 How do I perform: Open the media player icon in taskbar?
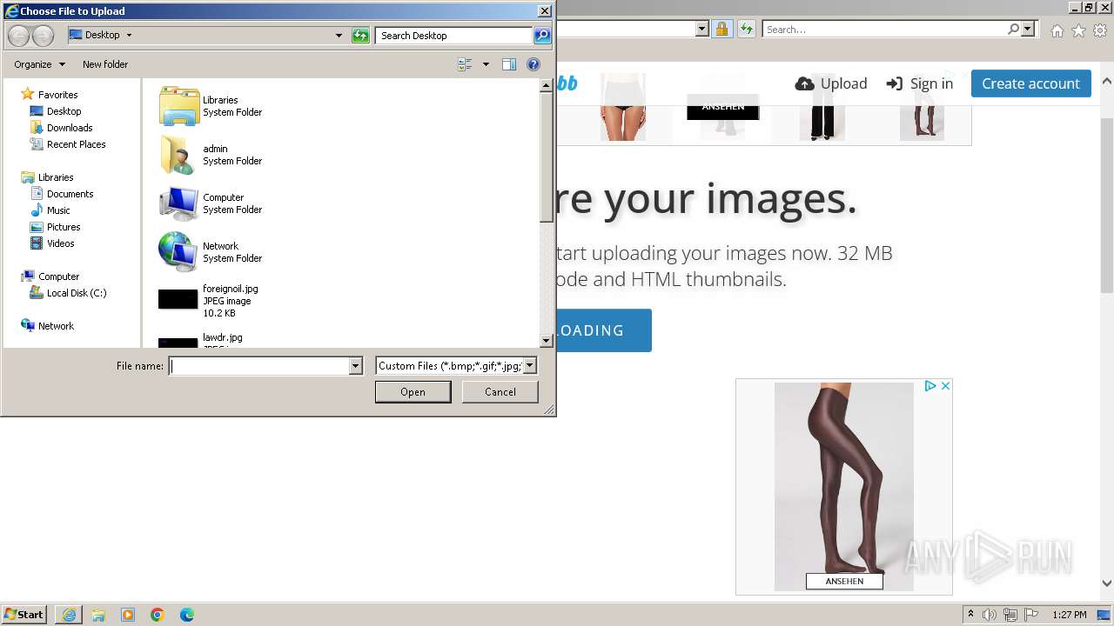tap(128, 615)
